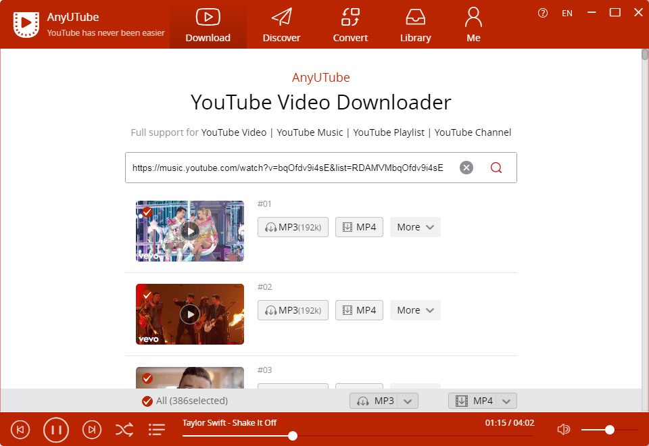Viewport: 649px width, 446px height.
Task: Change language via EN selector
Action: point(567,14)
